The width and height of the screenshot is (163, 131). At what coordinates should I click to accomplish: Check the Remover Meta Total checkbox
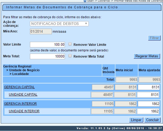[x=70, y=56]
